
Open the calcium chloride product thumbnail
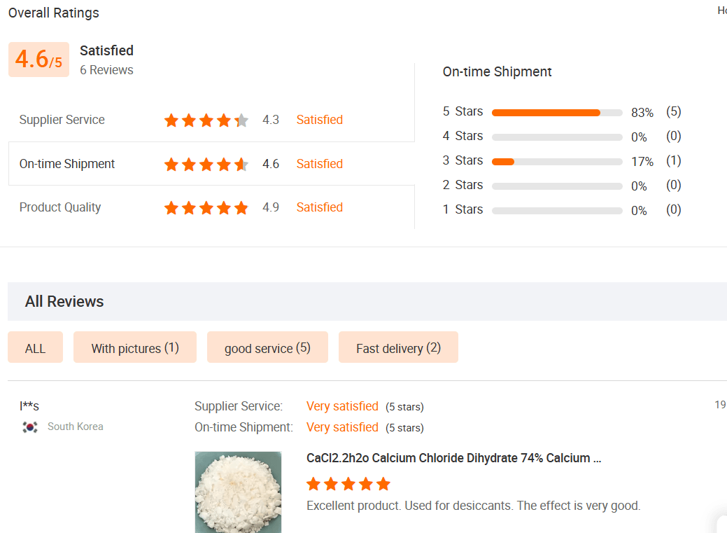pyautogui.click(x=238, y=492)
